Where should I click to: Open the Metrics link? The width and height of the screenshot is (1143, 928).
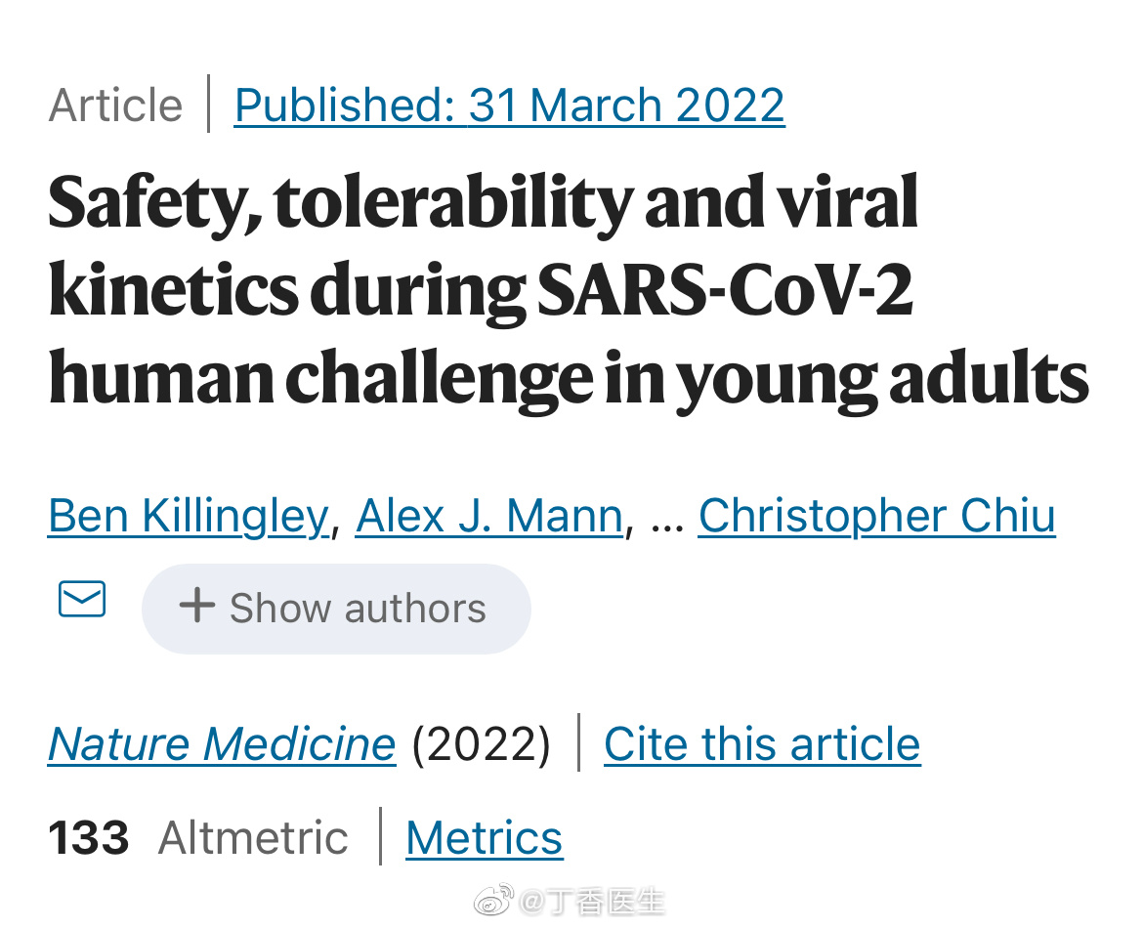[x=484, y=838]
